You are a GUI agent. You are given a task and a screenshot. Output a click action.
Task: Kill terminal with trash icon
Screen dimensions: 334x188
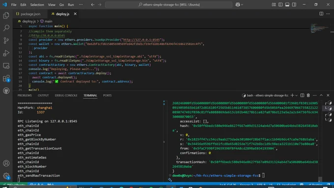308,95
